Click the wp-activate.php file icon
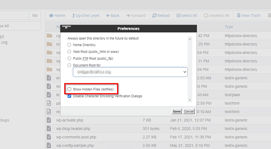Screen dimensions: 271x149 [50, 119]
